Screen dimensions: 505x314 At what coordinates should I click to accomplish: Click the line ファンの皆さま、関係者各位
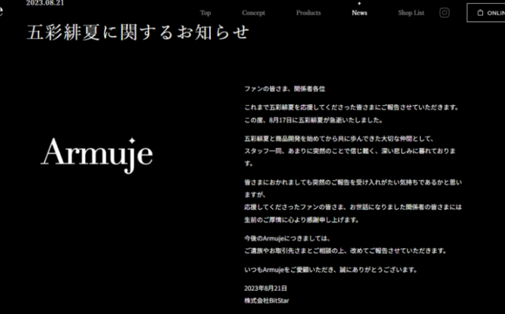click(x=284, y=89)
